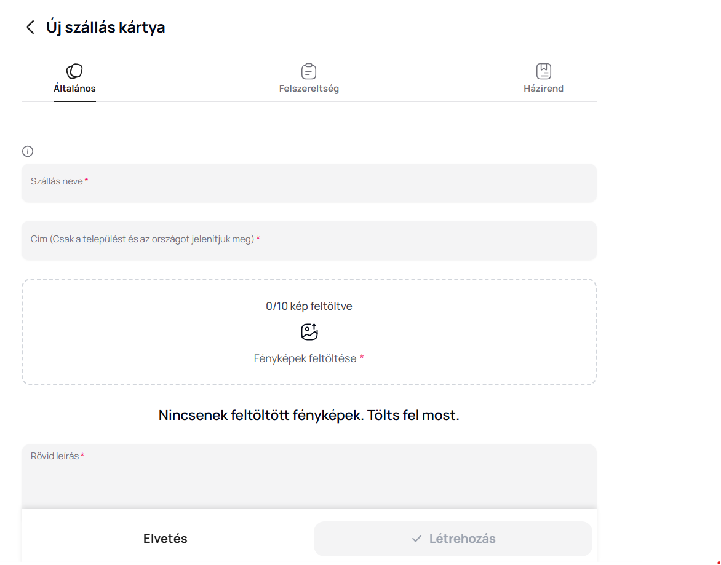Click the Új szállás kártya page title
721x565 pixels.
pos(106,27)
